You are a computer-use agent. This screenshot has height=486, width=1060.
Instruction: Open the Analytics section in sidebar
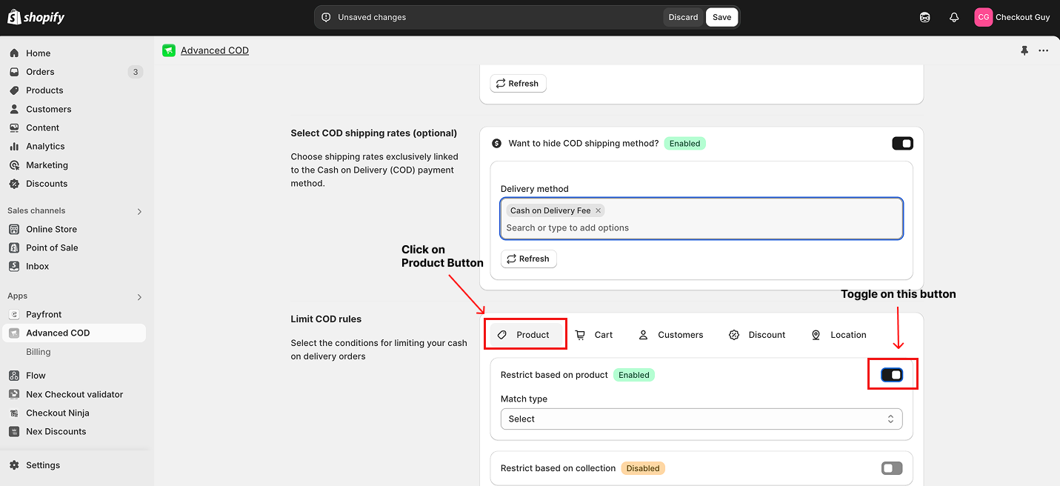(x=45, y=147)
